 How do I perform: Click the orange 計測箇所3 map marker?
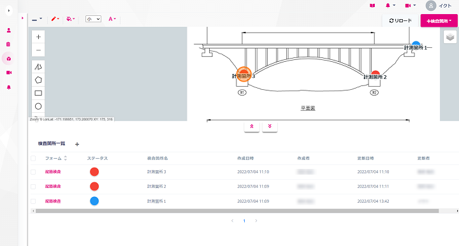click(244, 74)
